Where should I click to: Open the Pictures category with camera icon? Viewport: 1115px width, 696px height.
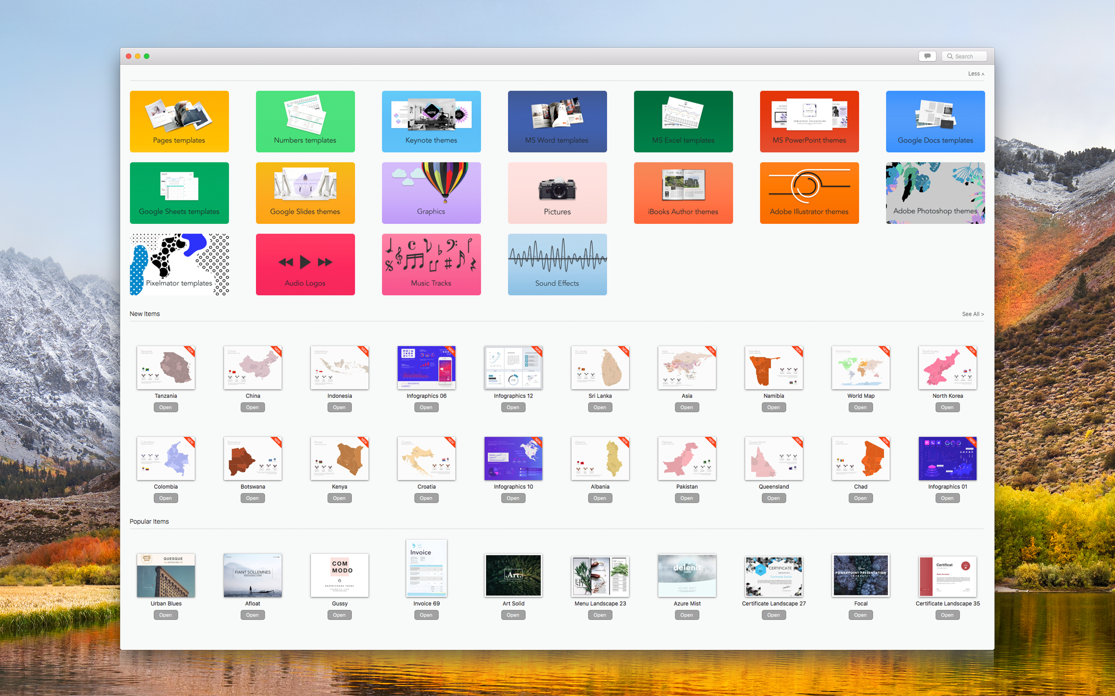(557, 193)
